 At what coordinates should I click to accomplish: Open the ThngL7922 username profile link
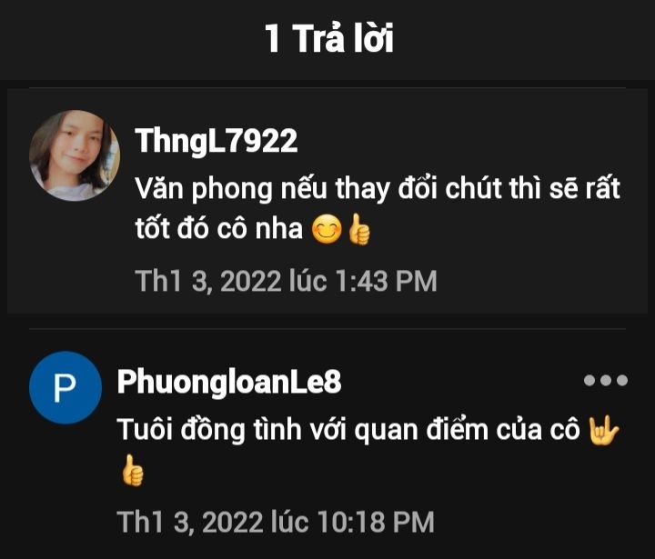[216, 141]
